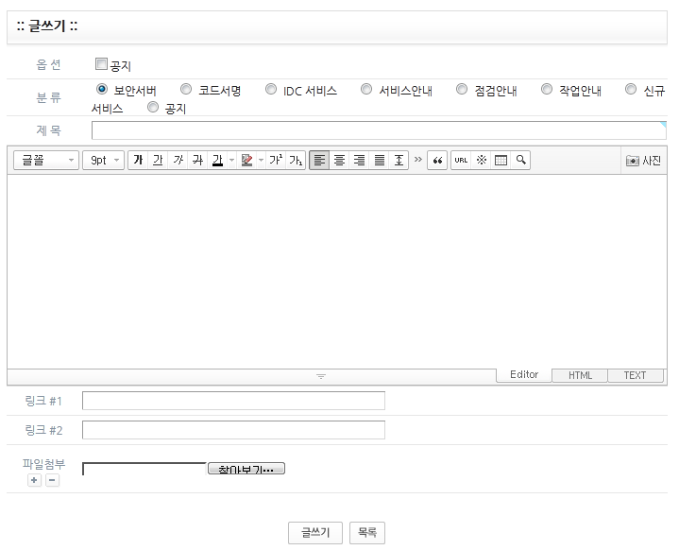This screenshot has width=679, height=550.
Task: Open find/search magnifier tool
Action: (520, 161)
